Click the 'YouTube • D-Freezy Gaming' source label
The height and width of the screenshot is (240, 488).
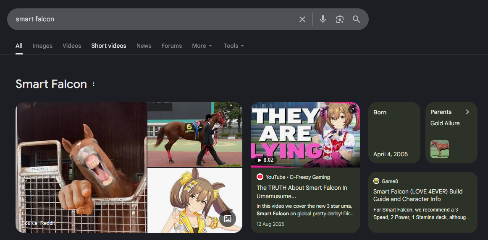298,177
